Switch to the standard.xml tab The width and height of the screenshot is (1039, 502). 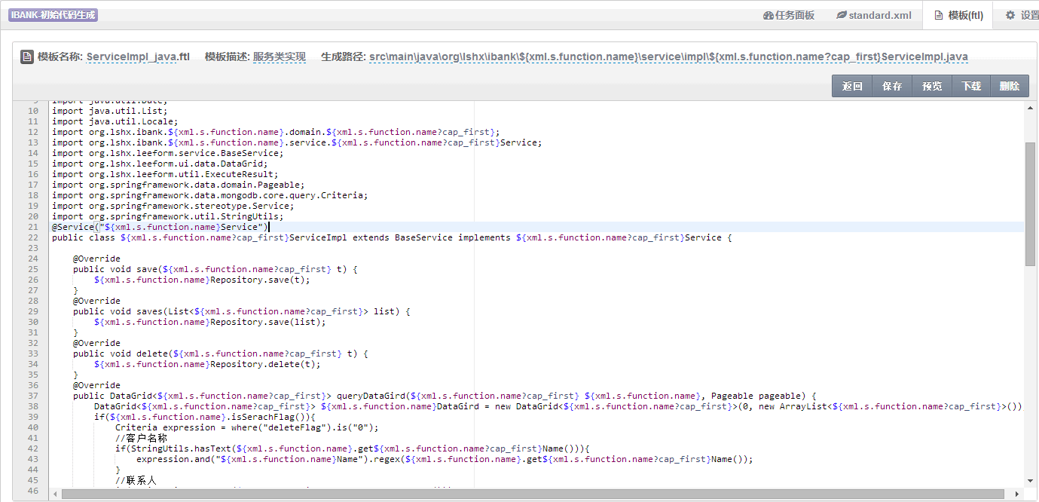pyautogui.click(x=873, y=15)
